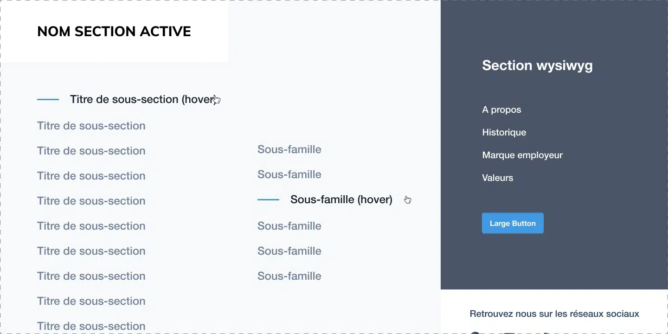Click the 'Section wysiwyg' heading

(537, 65)
